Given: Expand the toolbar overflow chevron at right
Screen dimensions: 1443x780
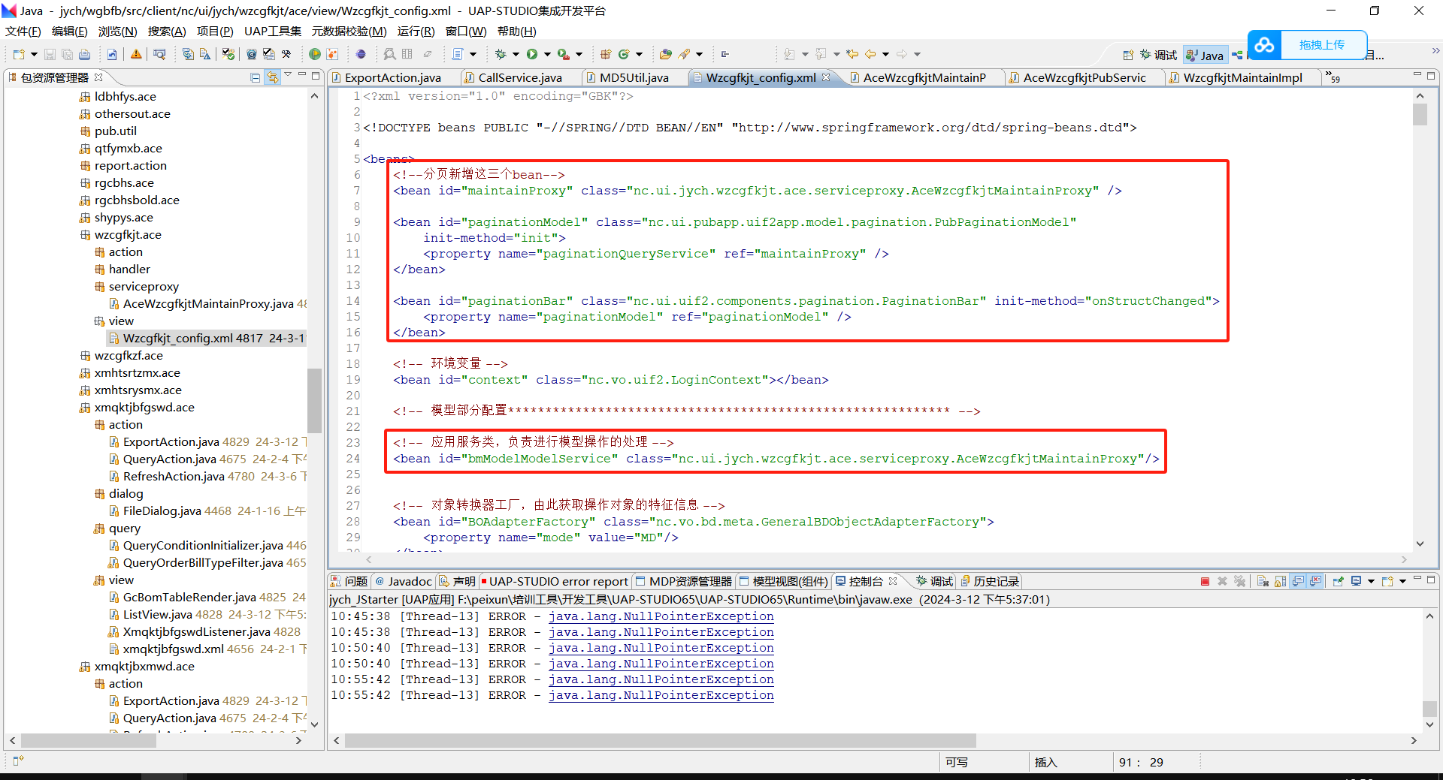Looking at the screenshot, I should click(x=1435, y=51).
